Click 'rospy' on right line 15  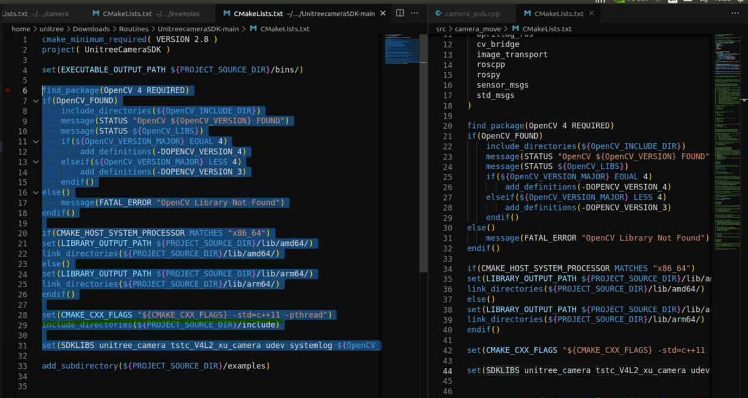pos(488,75)
